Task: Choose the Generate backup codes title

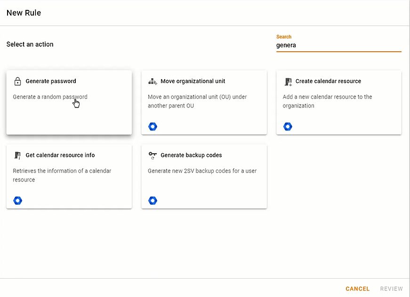Action: tap(191, 155)
